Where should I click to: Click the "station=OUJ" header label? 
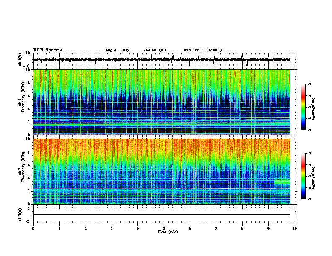(155, 50)
